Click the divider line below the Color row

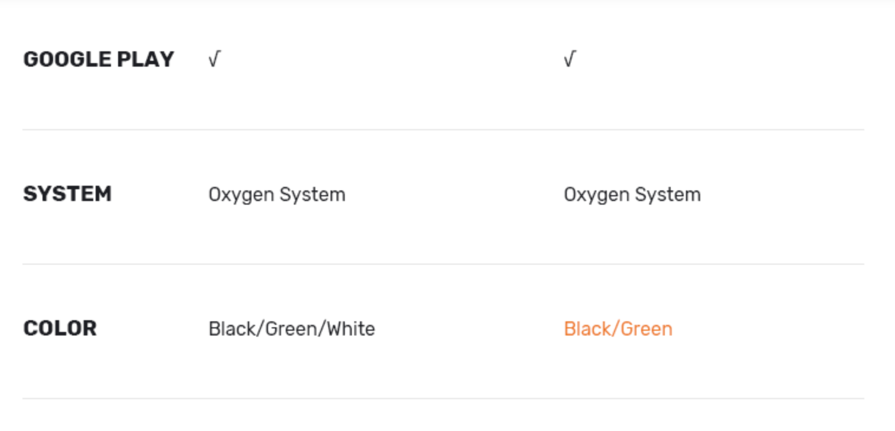click(x=443, y=399)
